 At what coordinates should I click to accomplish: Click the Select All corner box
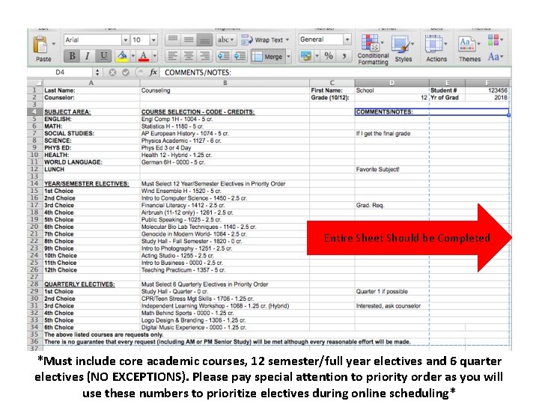(x=34, y=83)
